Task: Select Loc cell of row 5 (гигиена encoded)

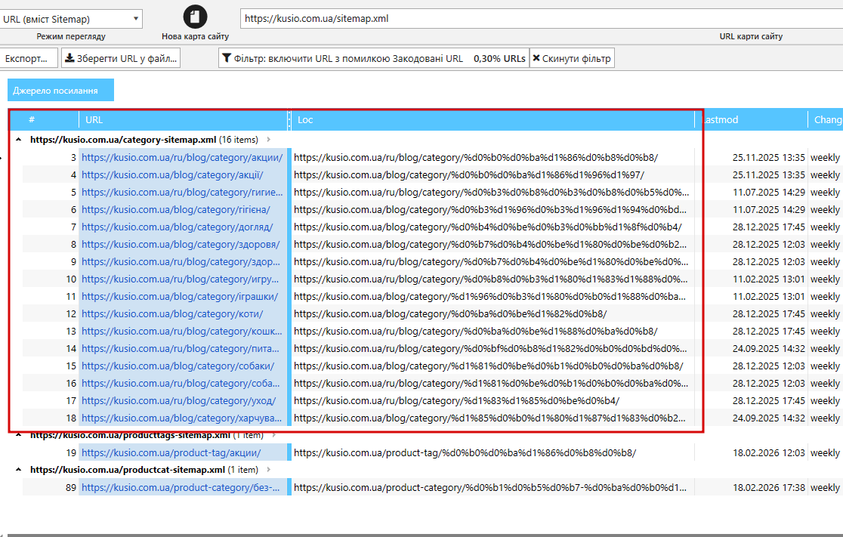Action: point(492,193)
